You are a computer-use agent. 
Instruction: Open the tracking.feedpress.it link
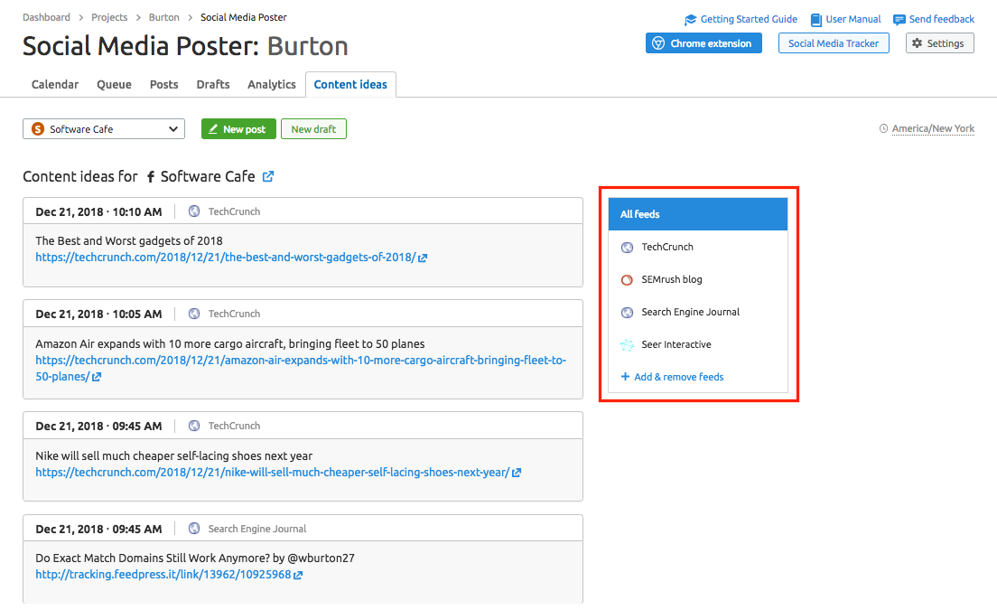click(x=163, y=575)
